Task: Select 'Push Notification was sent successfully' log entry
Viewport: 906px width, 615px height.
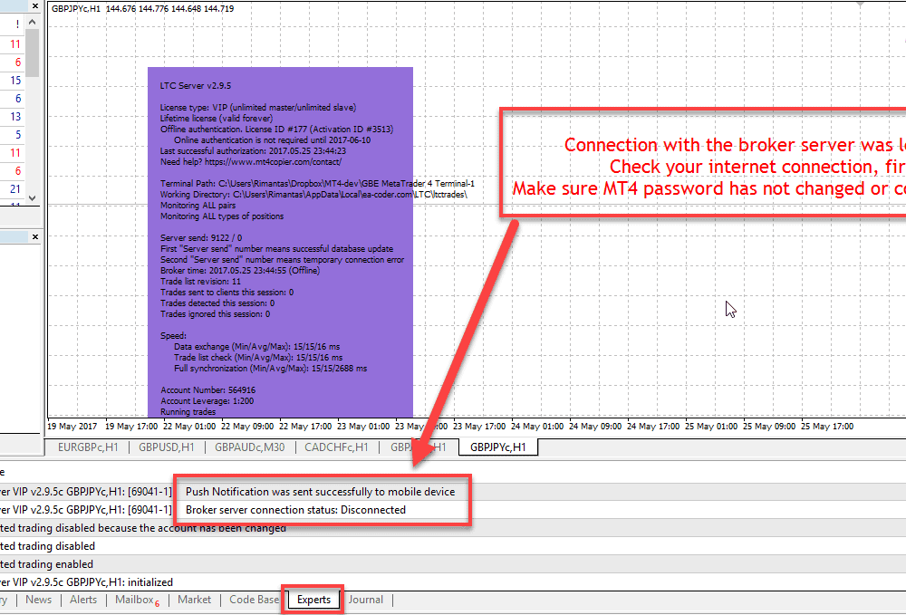Action: coord(320,492)
